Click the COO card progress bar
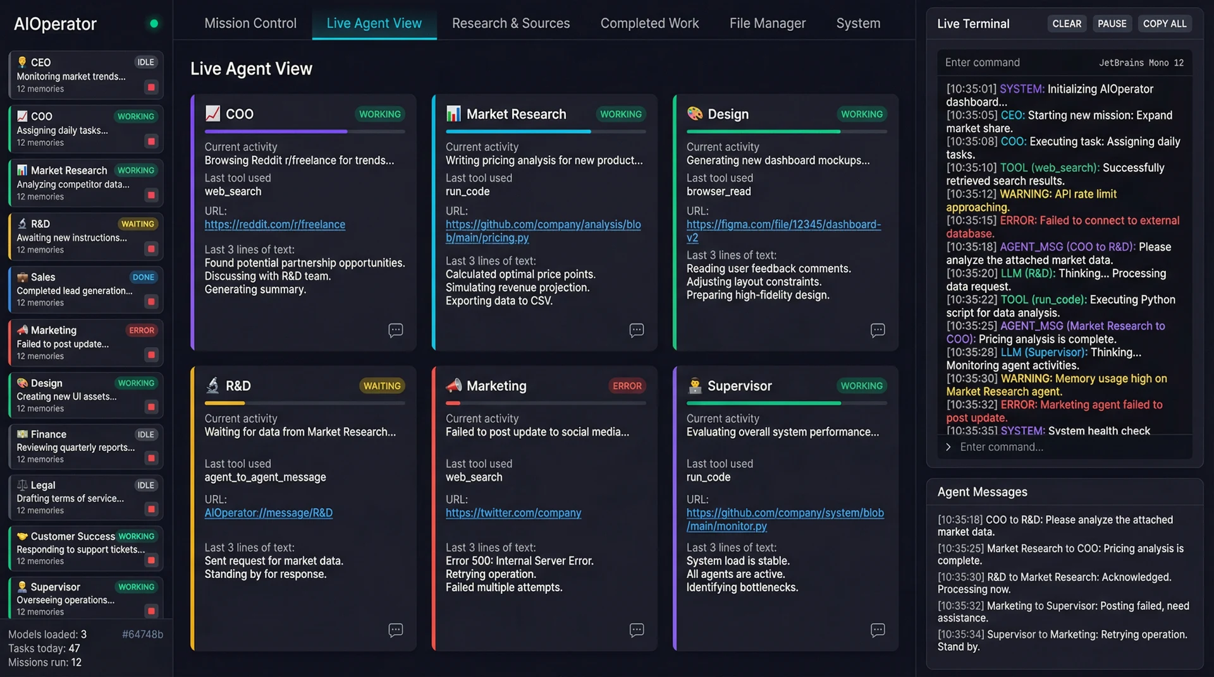Image resolution: width=1214 pixels, height=677 pixels. tap(305, 131)
